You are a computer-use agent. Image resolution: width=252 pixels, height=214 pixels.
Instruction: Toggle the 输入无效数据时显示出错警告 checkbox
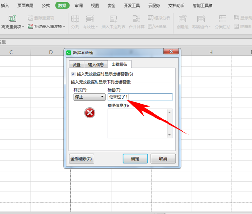tap(73, 74)
